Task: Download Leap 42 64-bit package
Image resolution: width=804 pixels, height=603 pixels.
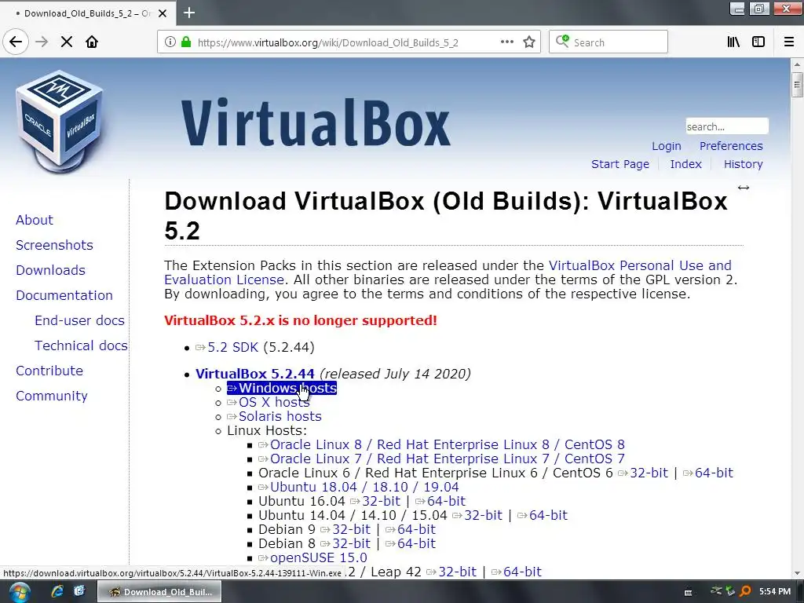Action: (x=517, y=572)
